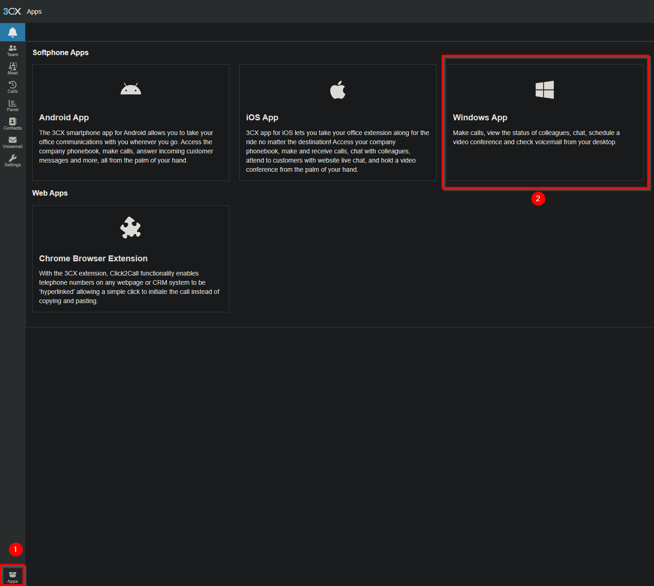Open Chrome Browser Extension title
654x586 pixels.
[93, 259]
